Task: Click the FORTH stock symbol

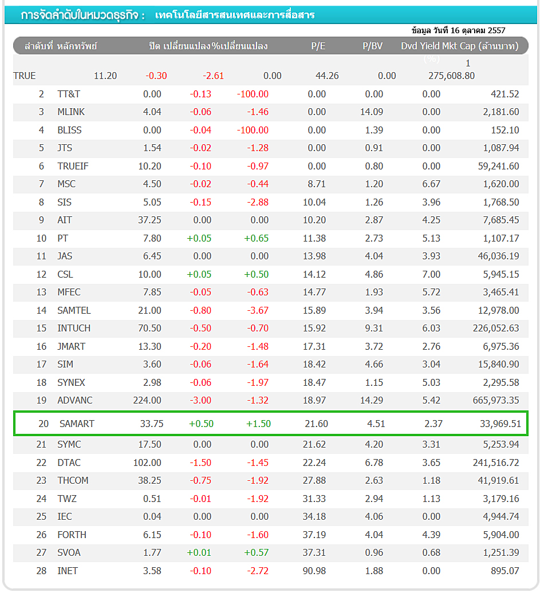Action: pos(72,535)
